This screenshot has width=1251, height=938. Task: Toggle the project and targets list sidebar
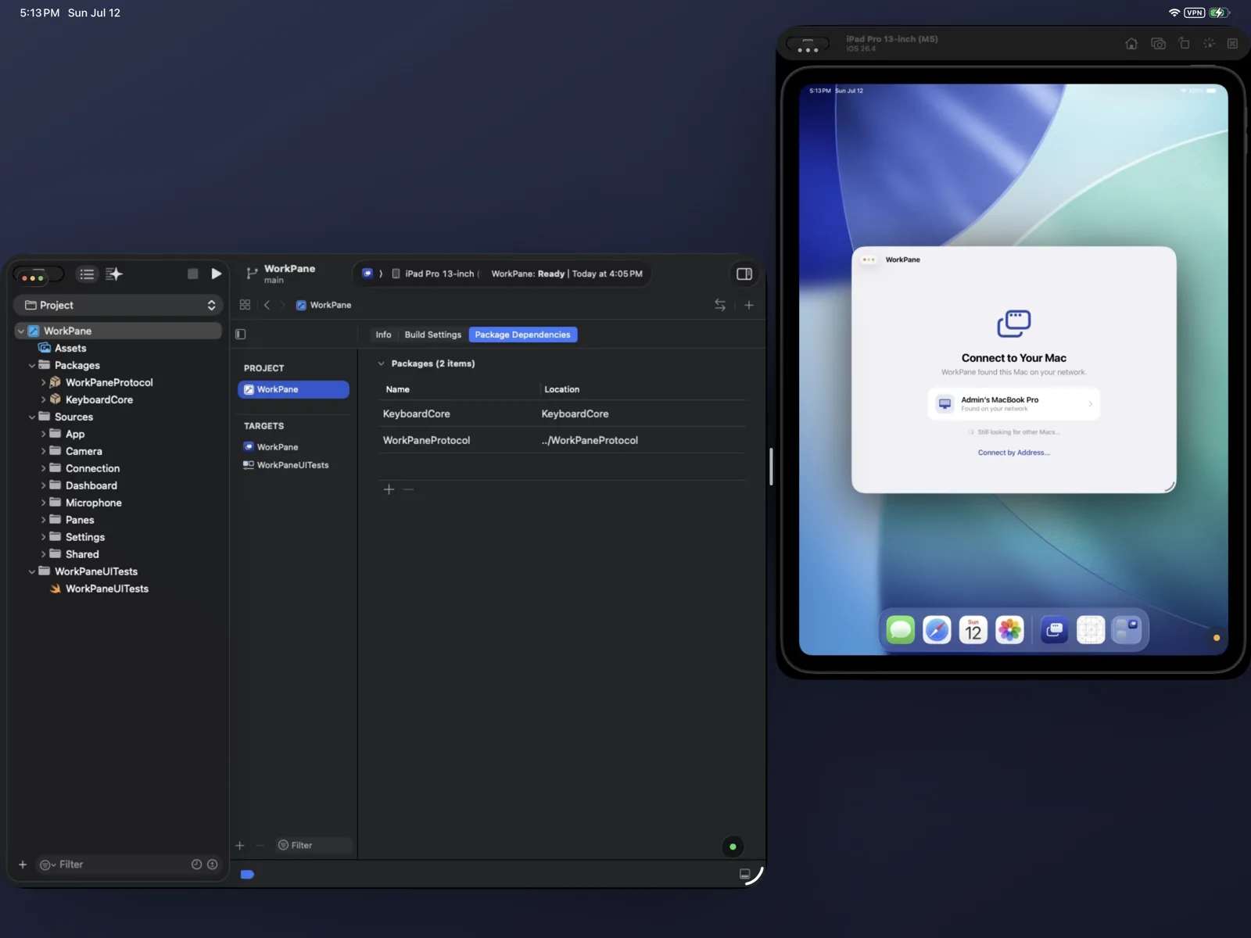click(241, 335)
